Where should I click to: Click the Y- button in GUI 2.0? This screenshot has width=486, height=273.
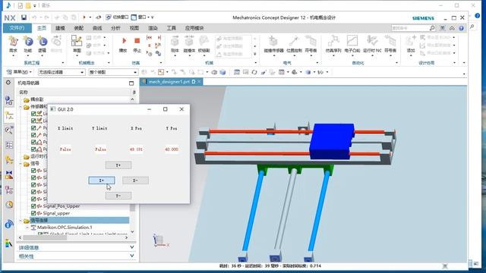tap(118, 196)
